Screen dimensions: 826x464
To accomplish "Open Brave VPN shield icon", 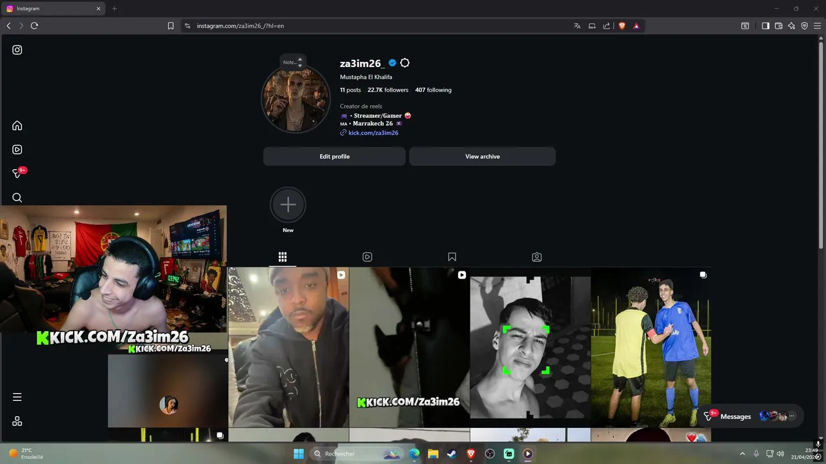I will pyautogui.click(x=804, y=26).
